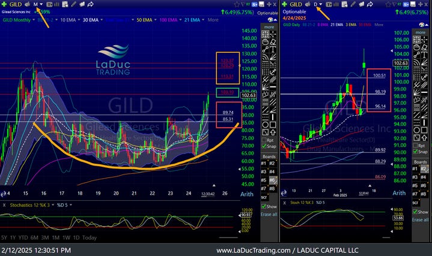Image resolution: width=432 pixels, height=256 pixels.
Task: Select the YTD time range
Action: [23, 237]
